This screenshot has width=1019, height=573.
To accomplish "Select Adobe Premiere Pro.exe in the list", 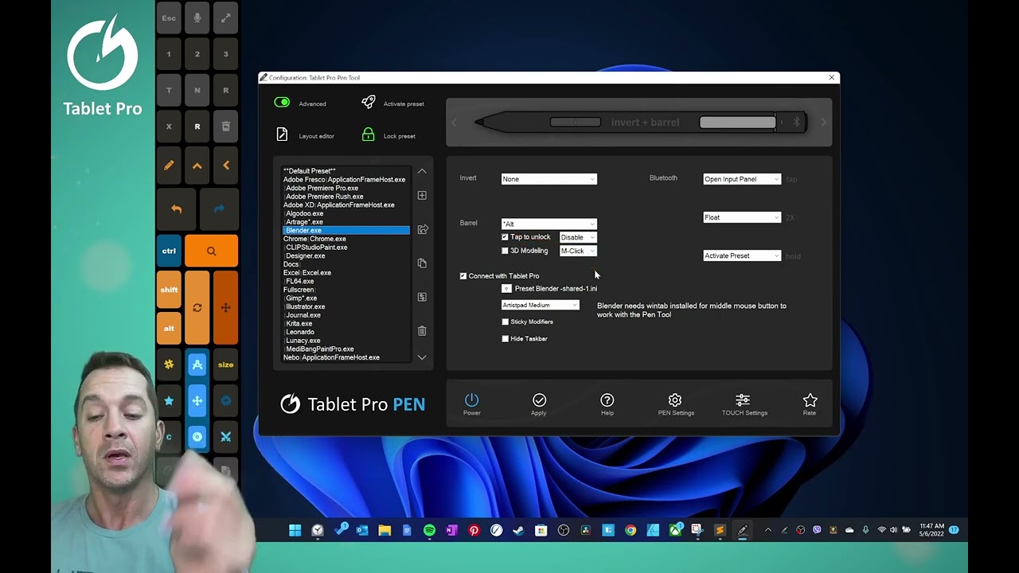I will pos(322,188).
